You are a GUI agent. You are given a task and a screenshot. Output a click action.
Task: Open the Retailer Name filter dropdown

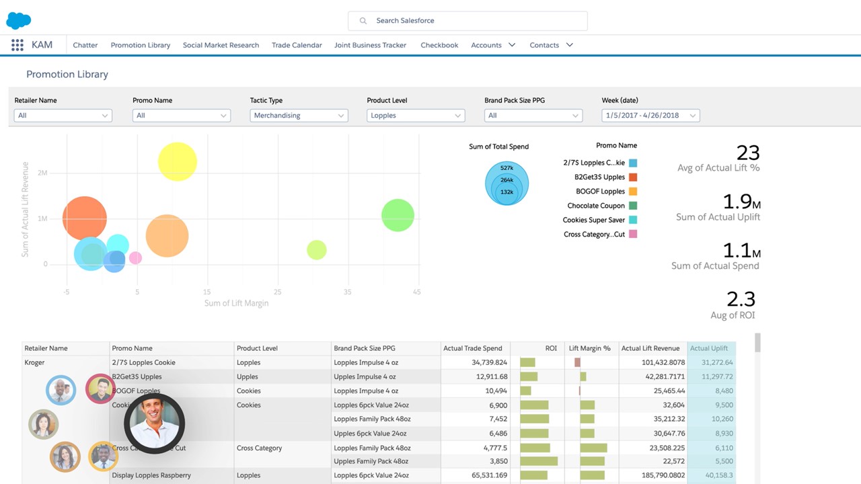[x=63, y=116]
